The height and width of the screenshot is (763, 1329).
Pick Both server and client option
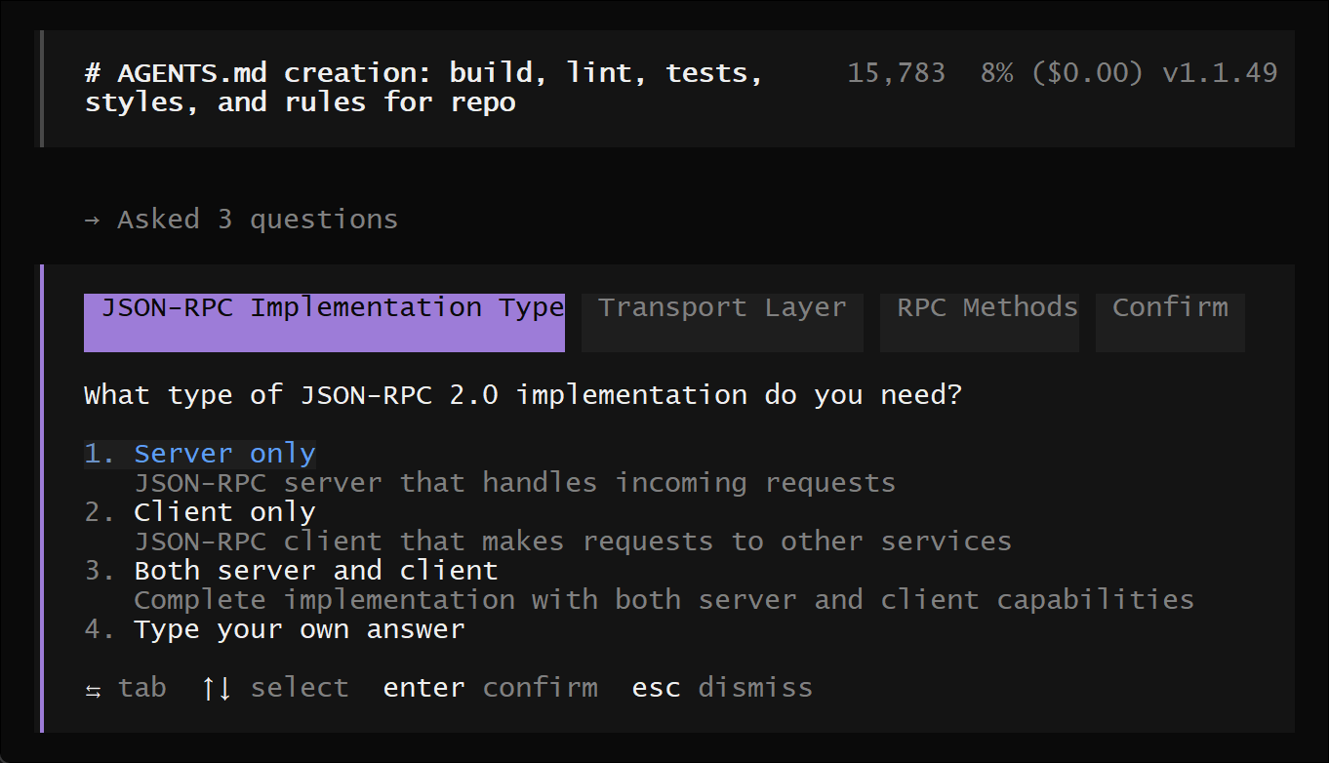[x=292, y=571]
